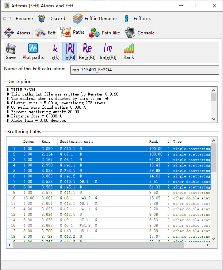Click the Rank bar chart icon
The height and width of the screenshot is (270, 223).
pyautogui.click(x=128, y=51)
